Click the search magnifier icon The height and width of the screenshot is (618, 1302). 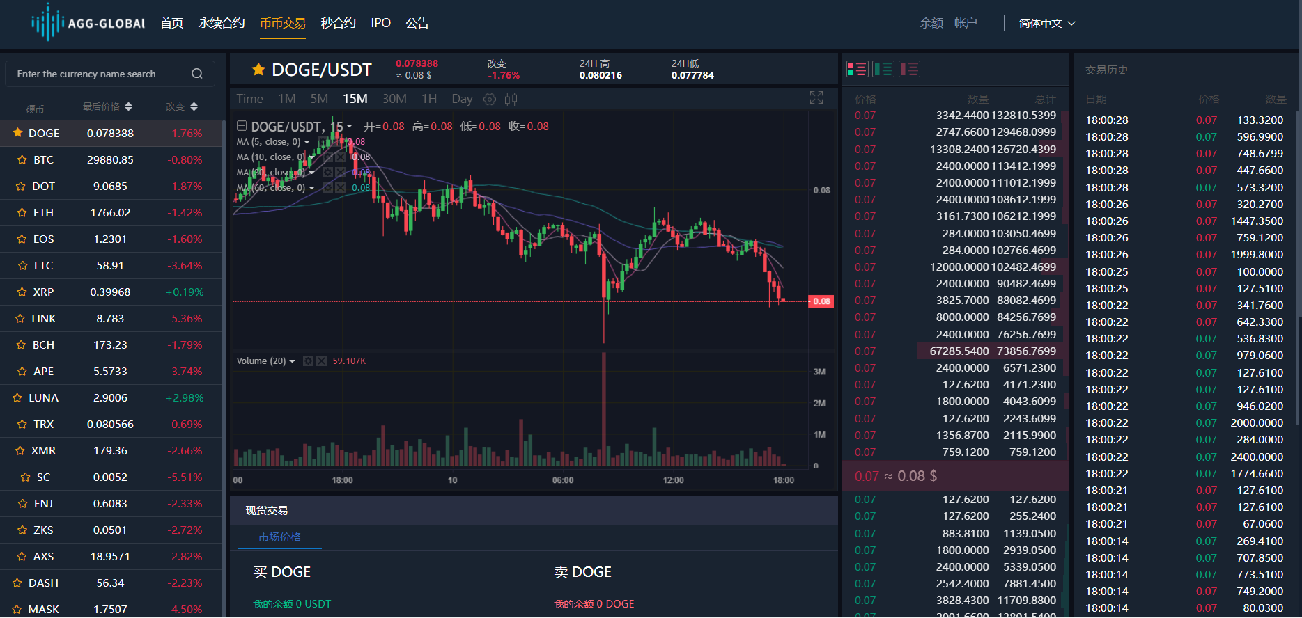(197, 74)
